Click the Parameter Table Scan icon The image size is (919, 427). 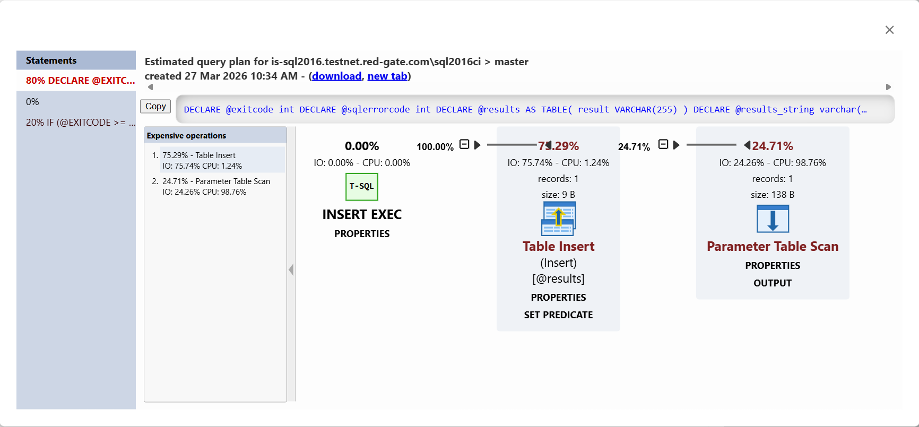[x=772, y=219]
